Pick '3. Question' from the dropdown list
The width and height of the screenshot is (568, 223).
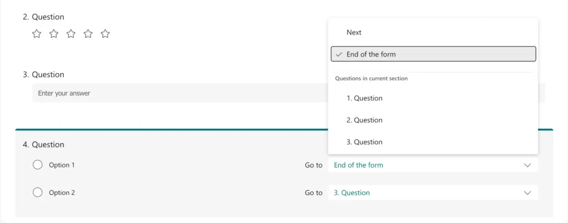pyautogui.click(x=364, y=142)
